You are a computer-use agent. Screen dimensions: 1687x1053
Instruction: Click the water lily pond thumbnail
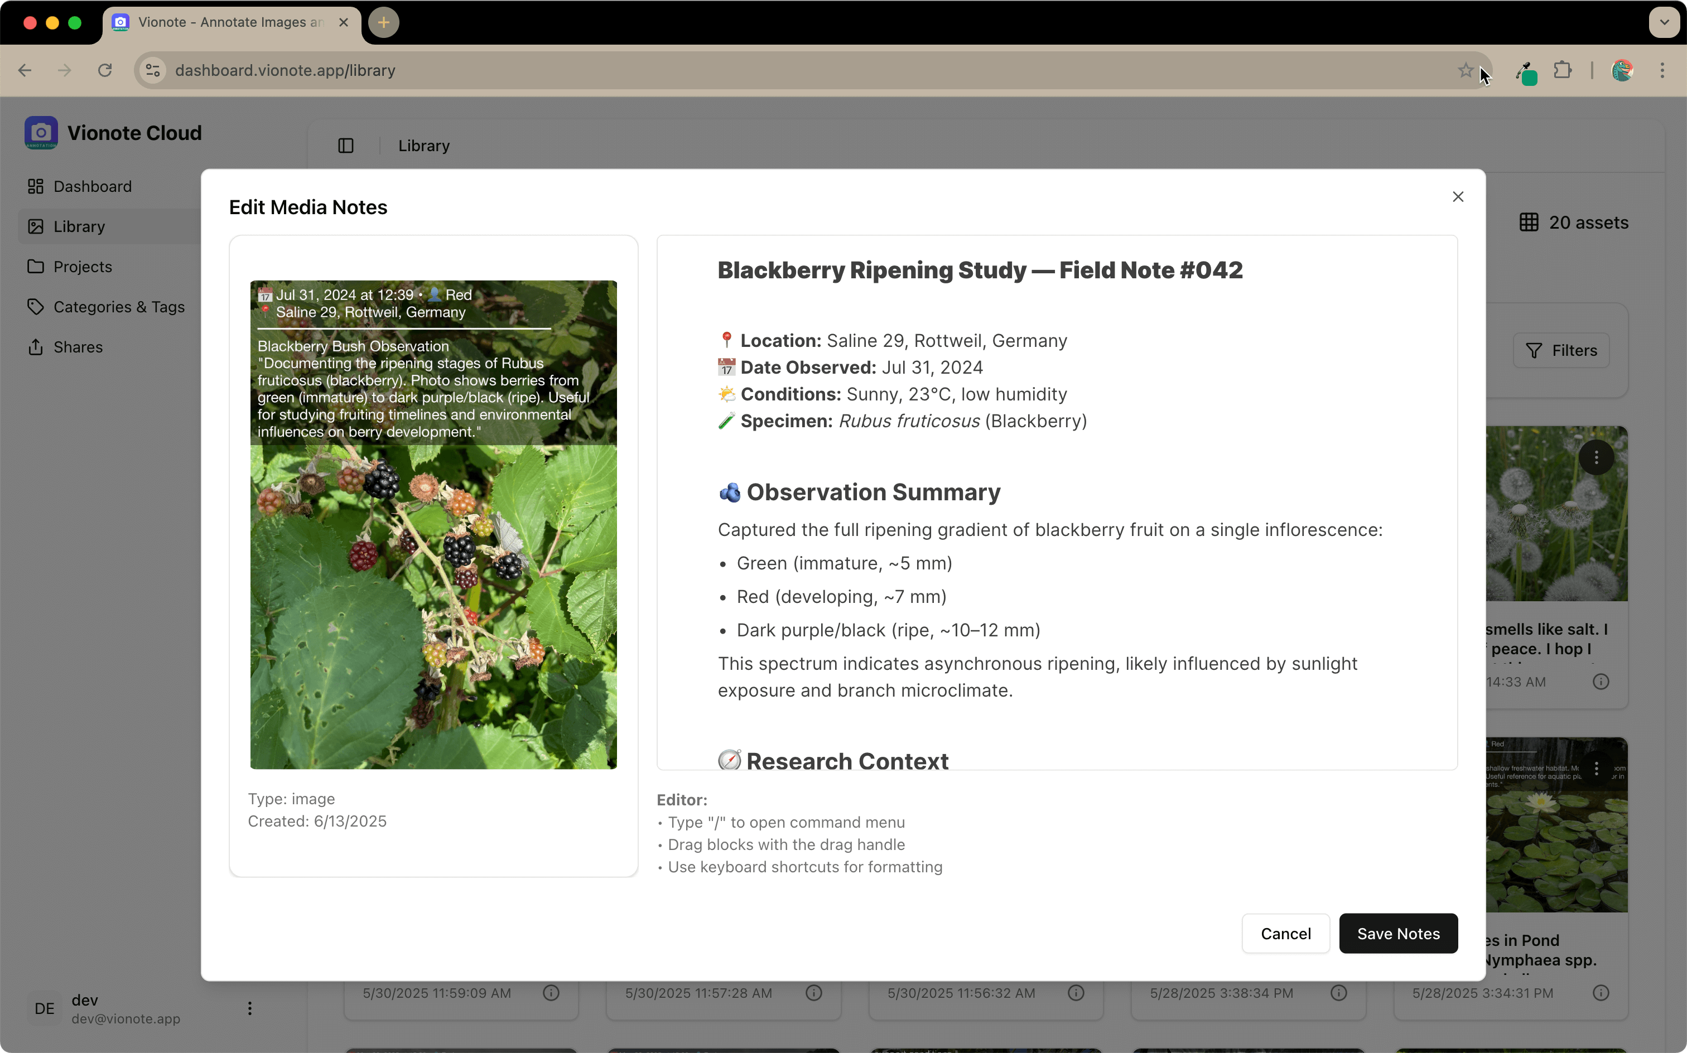point(1557,824)
